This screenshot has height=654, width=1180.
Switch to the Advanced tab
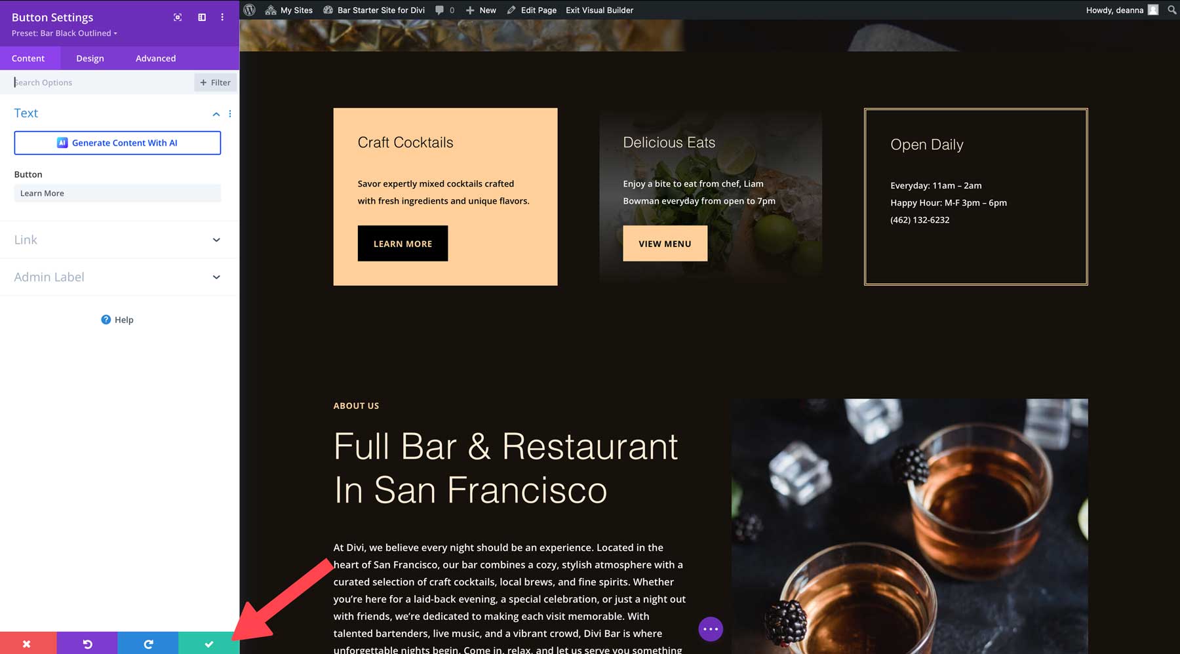155,58
